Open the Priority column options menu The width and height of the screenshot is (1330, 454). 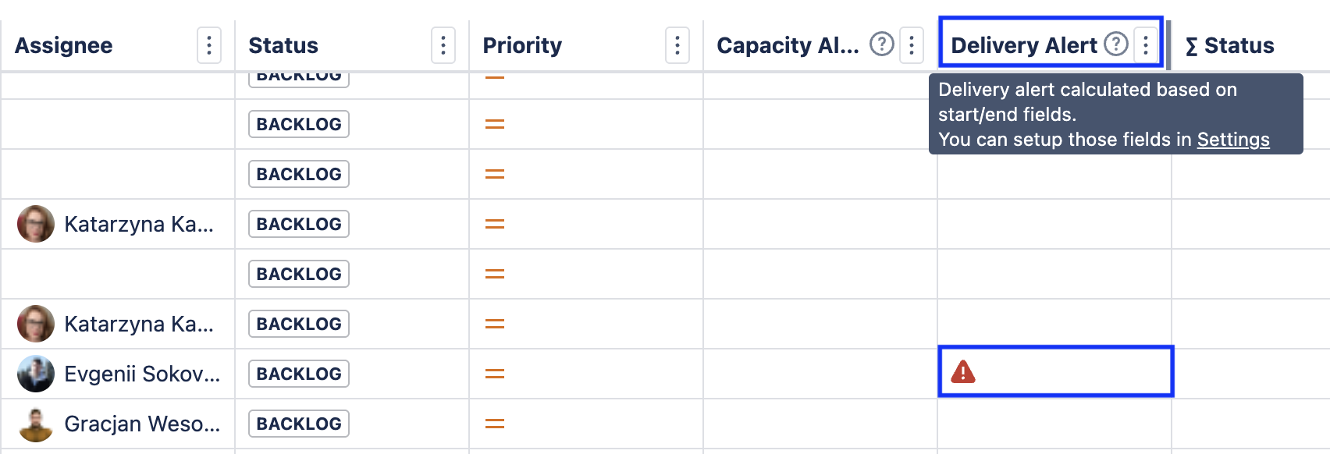click(677, 45)
